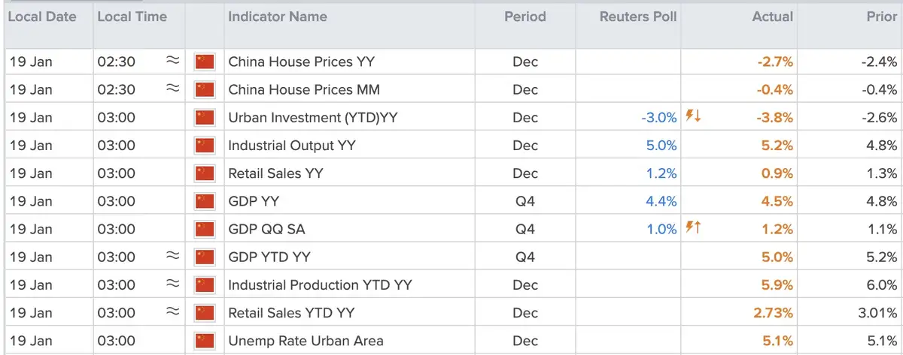Click China flag icon in House Prices MM row
This screenshot has width=903, height=355.
pyautogui.click(x=205, y=89)
